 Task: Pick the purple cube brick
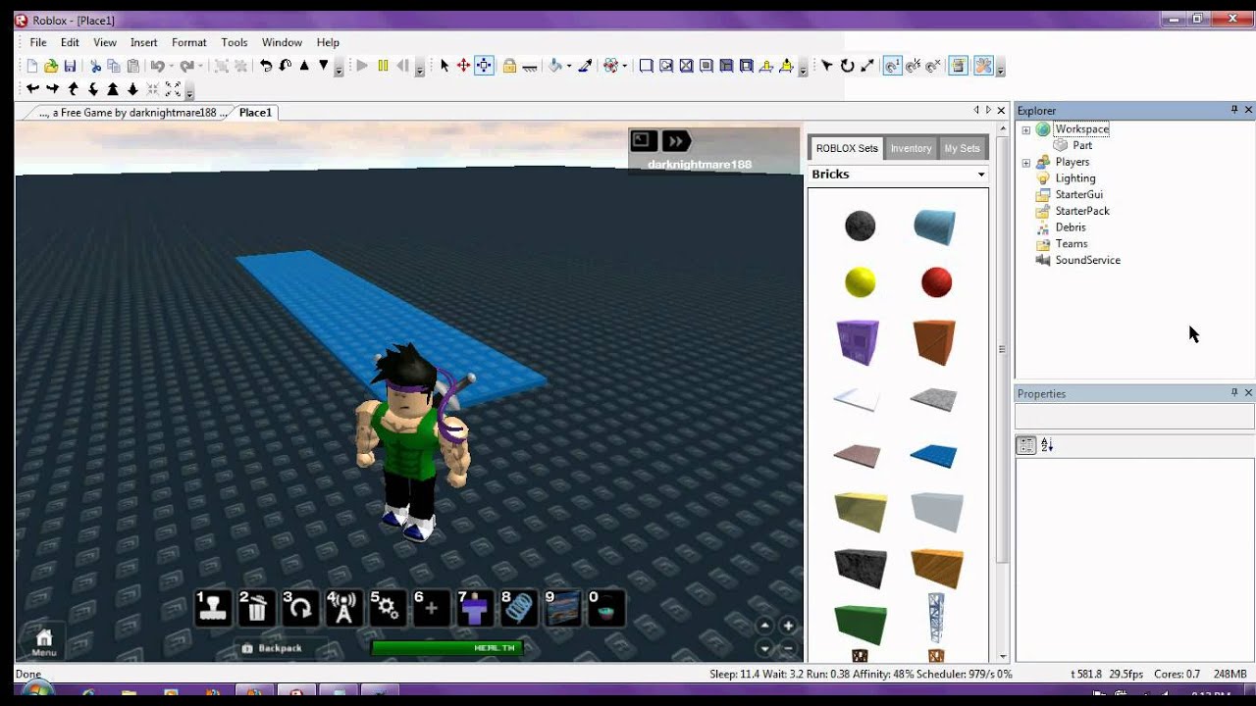[858, 341]
